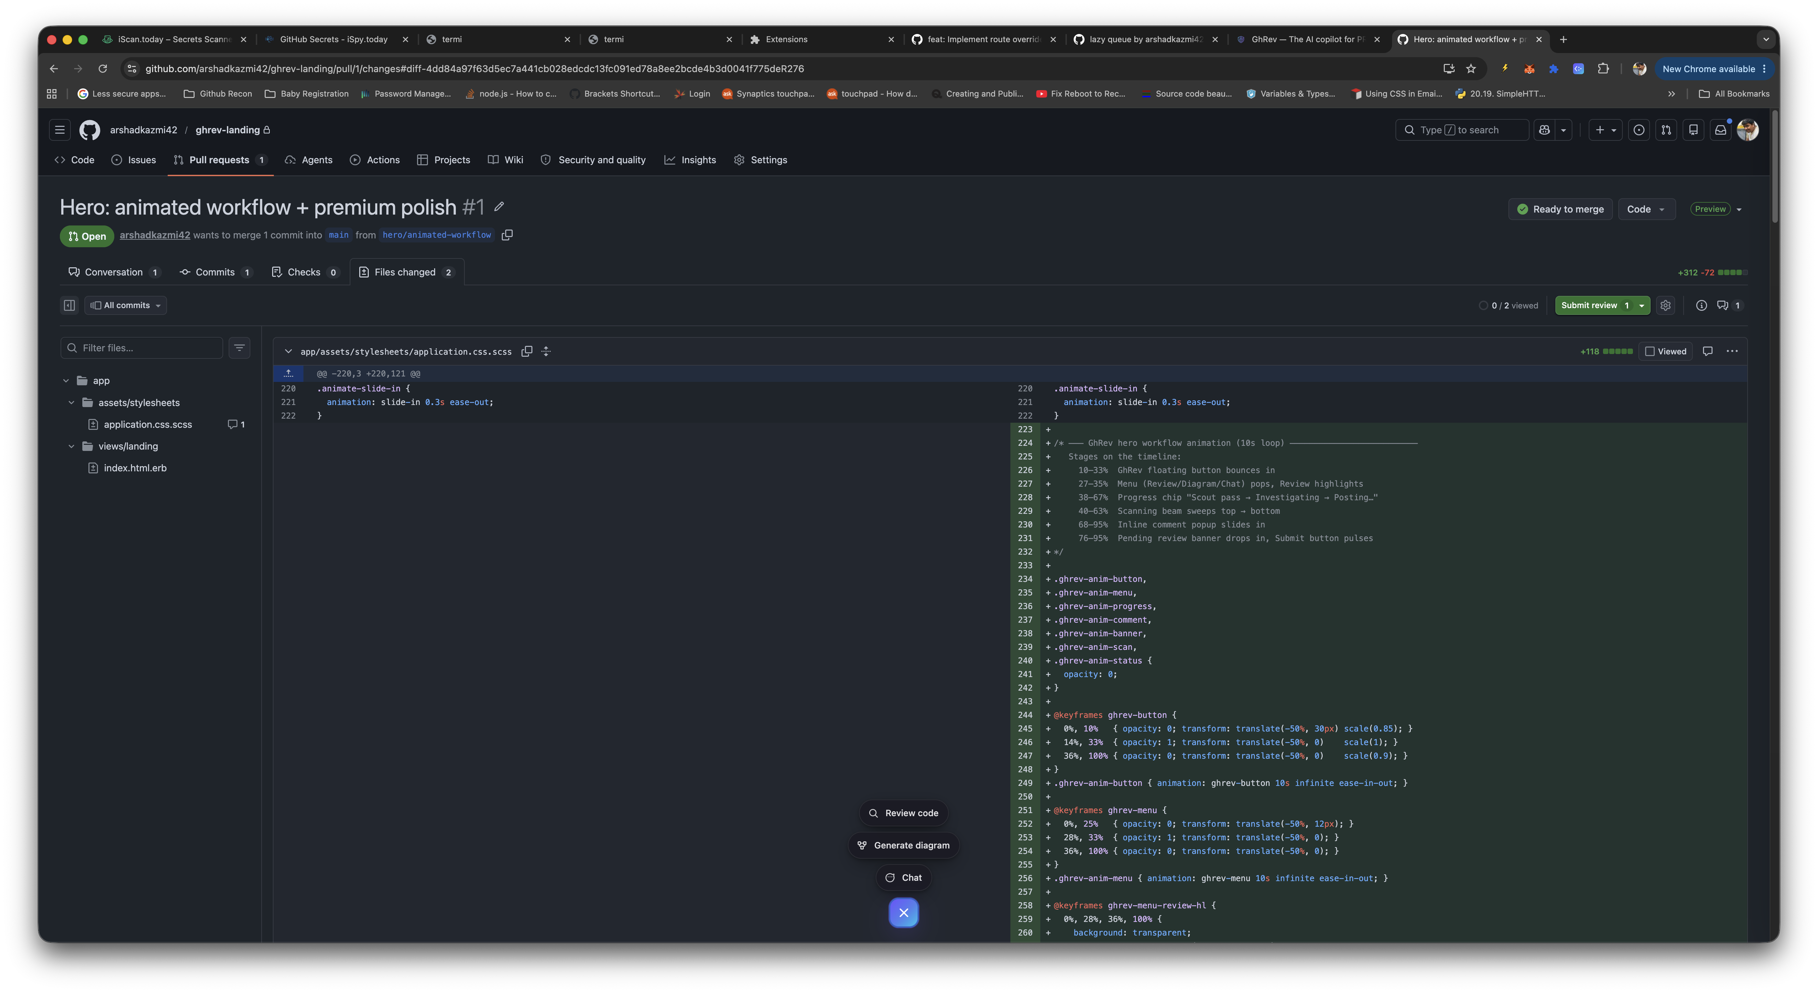Mark application.css.scss as Viewed
Image resolution: width=1818 pixels, height=993 pixels.
coord(1666,351)
